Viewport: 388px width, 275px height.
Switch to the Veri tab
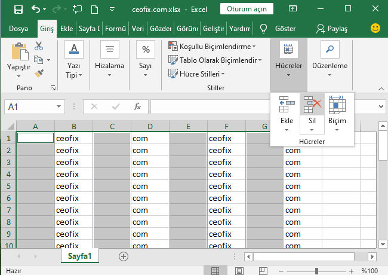(x=137, y=29)
